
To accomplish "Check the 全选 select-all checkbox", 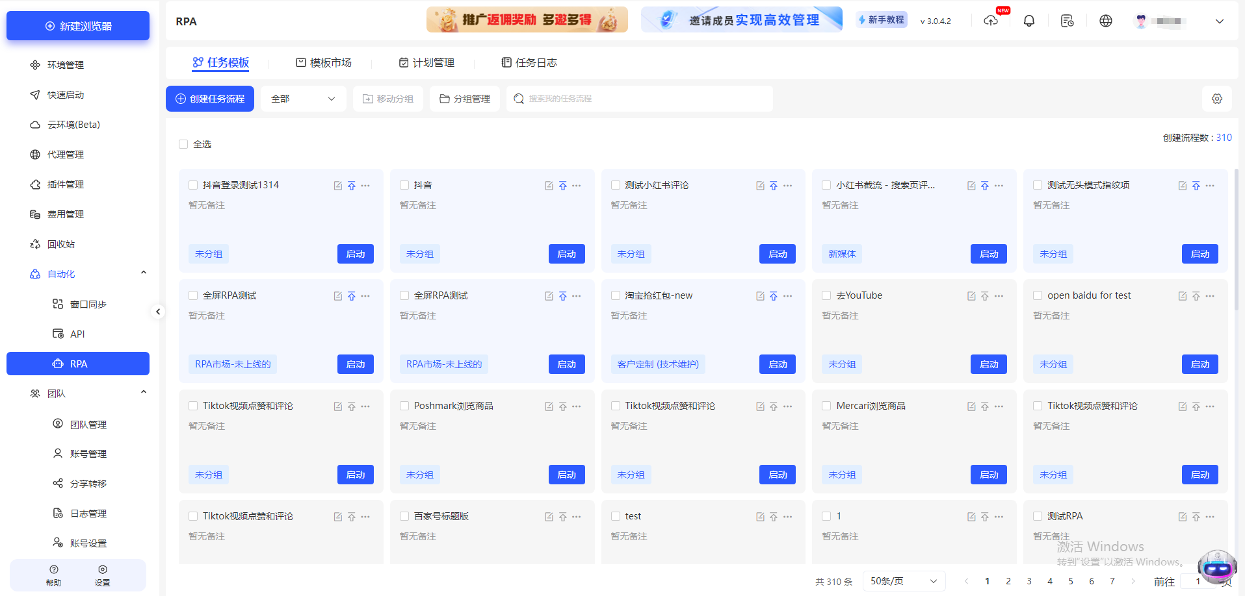I will (x=183, y=143).
